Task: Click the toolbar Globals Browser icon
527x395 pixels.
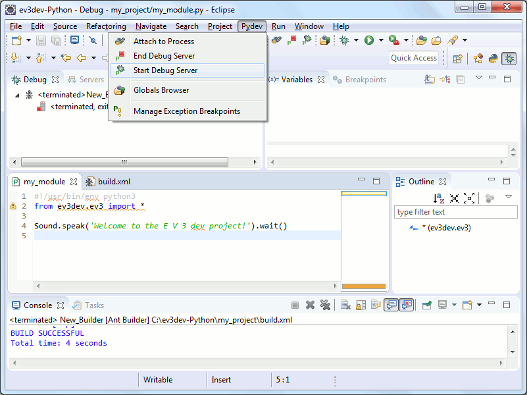Action: click(325, 40)
